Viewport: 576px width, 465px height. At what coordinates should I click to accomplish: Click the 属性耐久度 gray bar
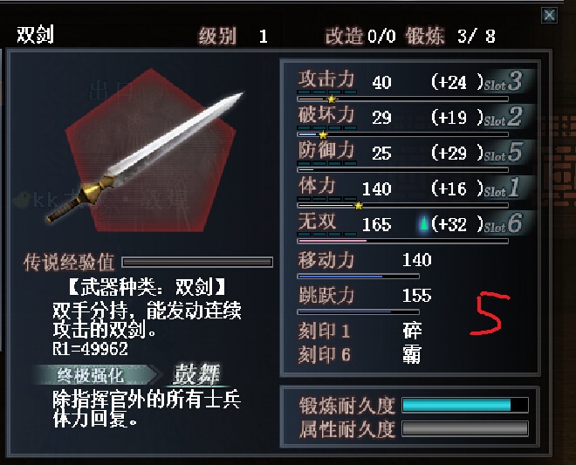[x=465, y=428]
